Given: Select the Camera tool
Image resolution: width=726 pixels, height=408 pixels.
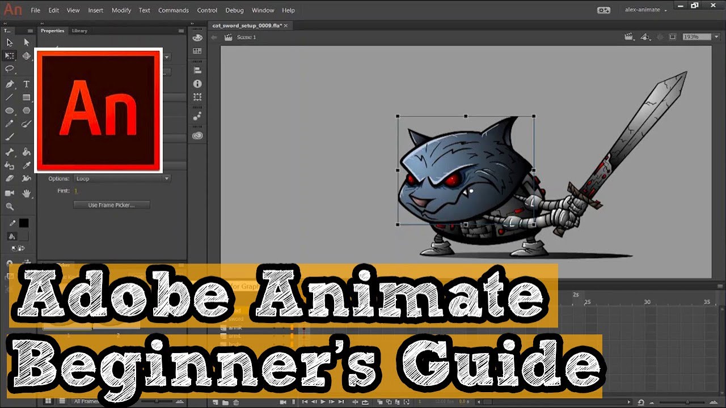Looking at the screenshot, I should pos(10,193).
